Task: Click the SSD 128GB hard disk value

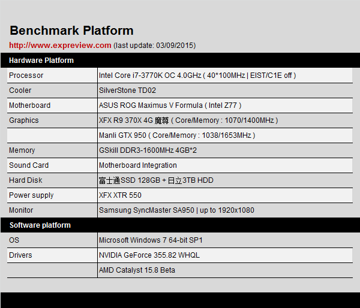Action: pyautogui.click(x=156, y=180)
